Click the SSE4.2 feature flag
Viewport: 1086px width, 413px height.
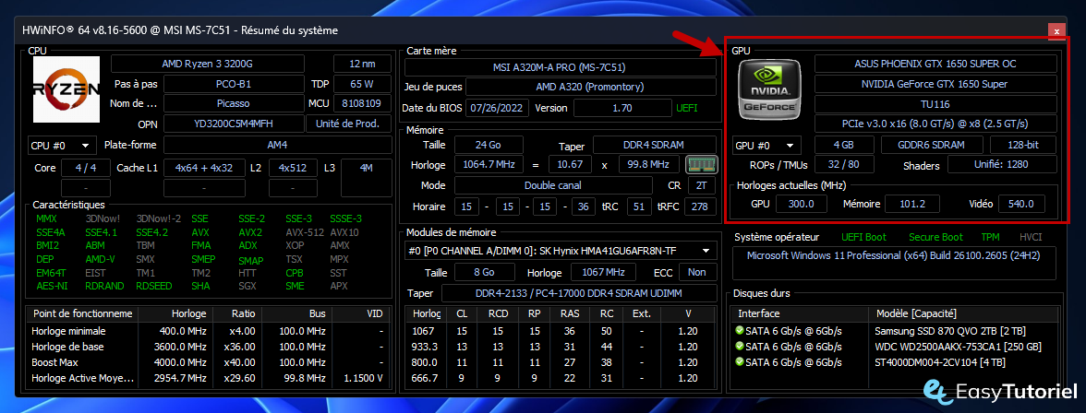click(x=151, y=232)
